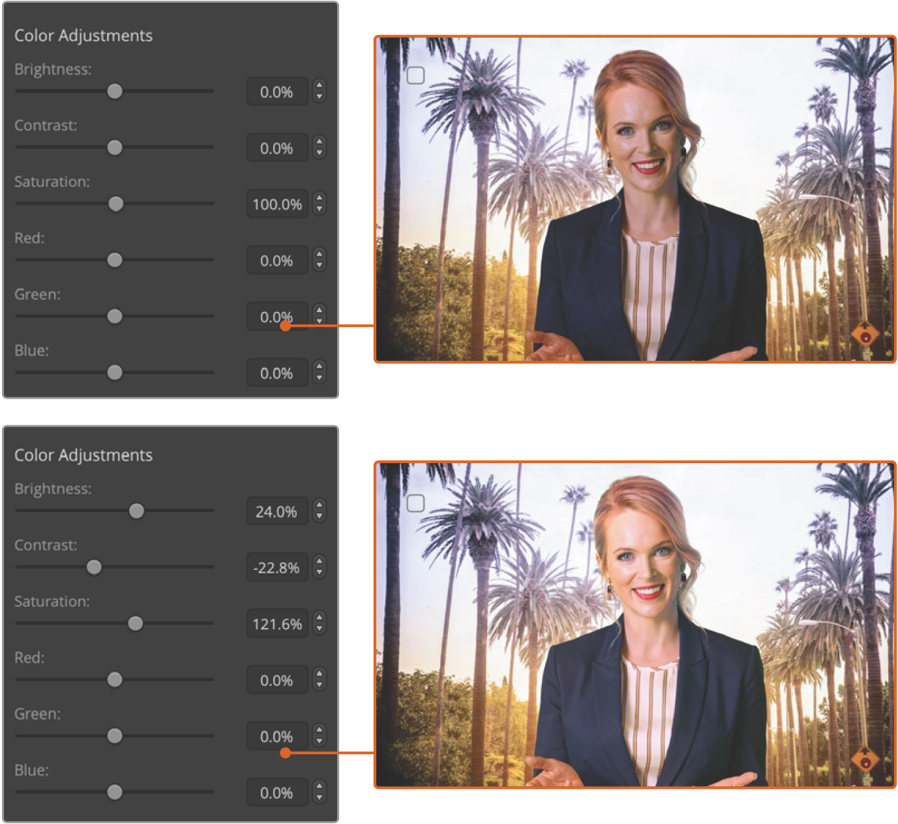Click the Red stepper up arrow in the top panel
Image resolution: width=898 pixels, height=824 pixels.
[x=319, y=254]
